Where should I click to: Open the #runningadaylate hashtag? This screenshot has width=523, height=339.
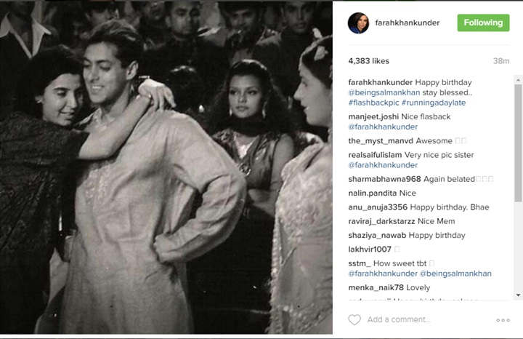pos(434,103)
